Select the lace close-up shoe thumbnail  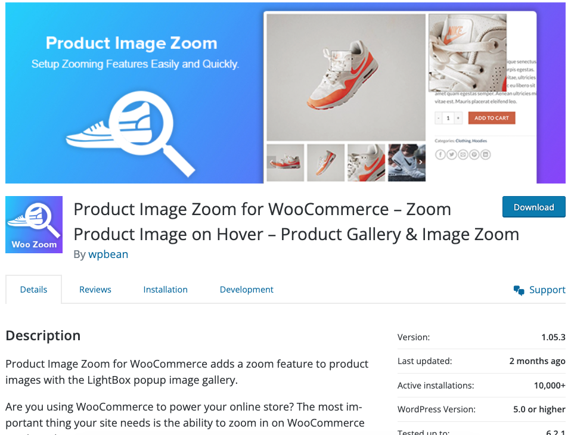coord(367,162)
